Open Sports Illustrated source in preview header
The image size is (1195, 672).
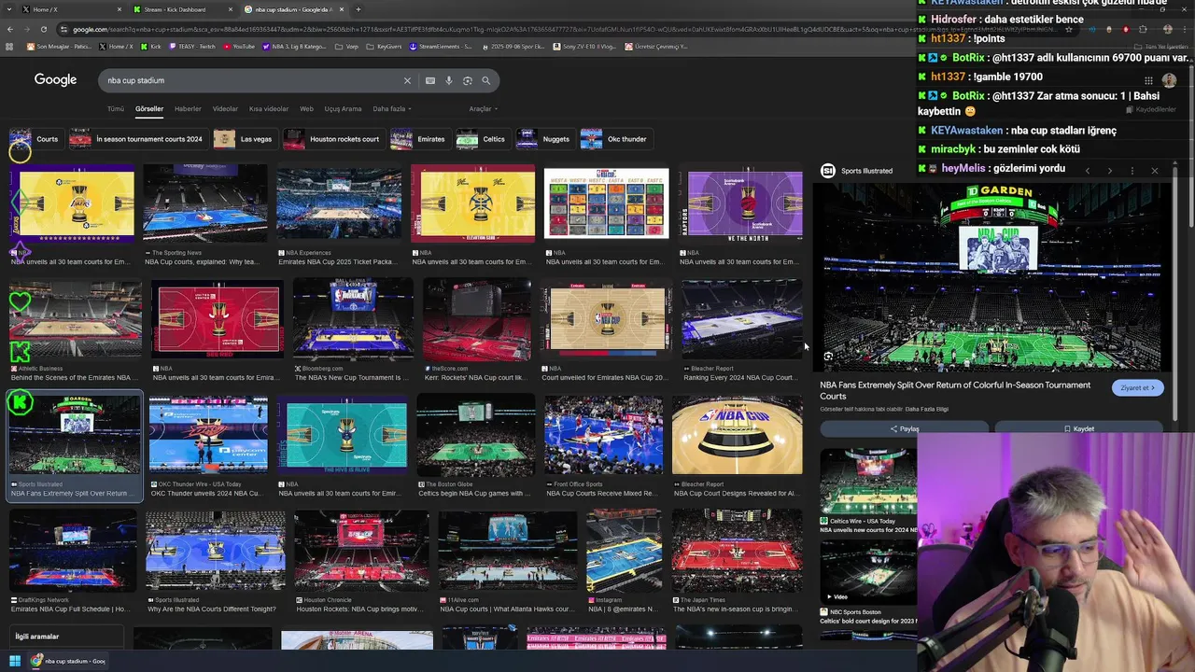tap(857, 171)
